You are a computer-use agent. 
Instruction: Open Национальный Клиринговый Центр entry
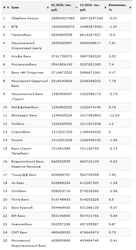[x=26, y=46]
